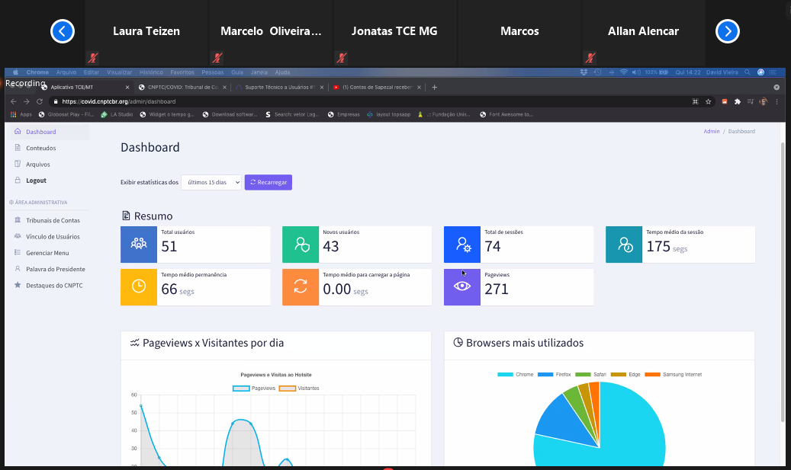Open Palavra do Presidente page
This screenshot has width=791, height=470.
[56, 269]
